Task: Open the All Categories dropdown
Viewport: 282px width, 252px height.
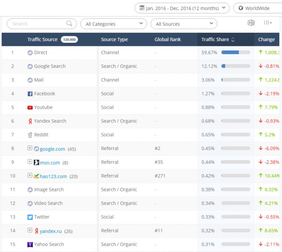Action: 113,24
